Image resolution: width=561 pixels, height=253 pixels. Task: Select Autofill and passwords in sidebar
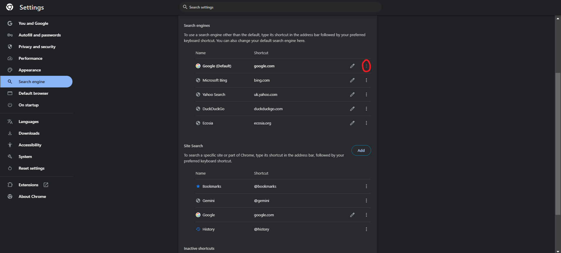point(39,35)
